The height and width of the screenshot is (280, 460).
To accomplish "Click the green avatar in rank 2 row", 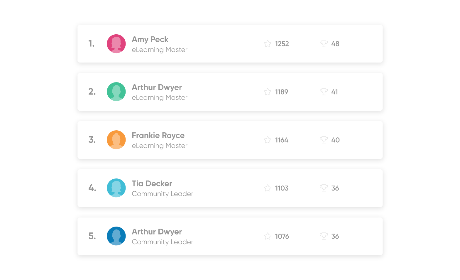I will click(x=116, y=92).
